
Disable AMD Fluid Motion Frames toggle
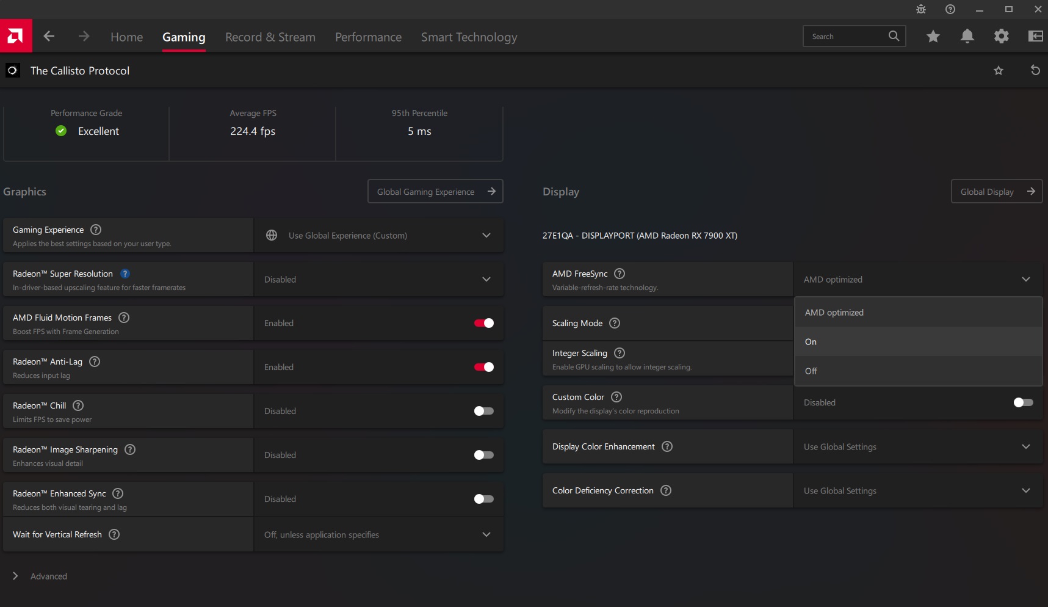point(484,323)
